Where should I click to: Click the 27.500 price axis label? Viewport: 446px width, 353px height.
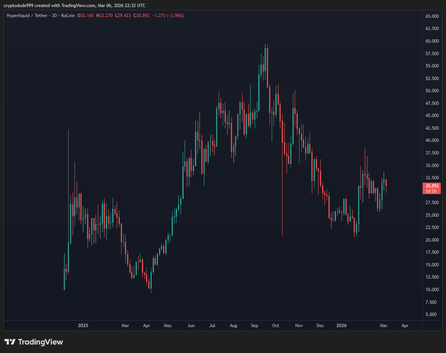(433, 203)
